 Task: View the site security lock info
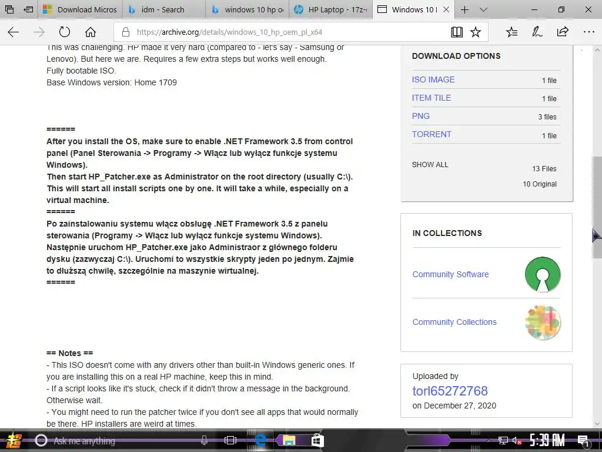tap(126, 32)
